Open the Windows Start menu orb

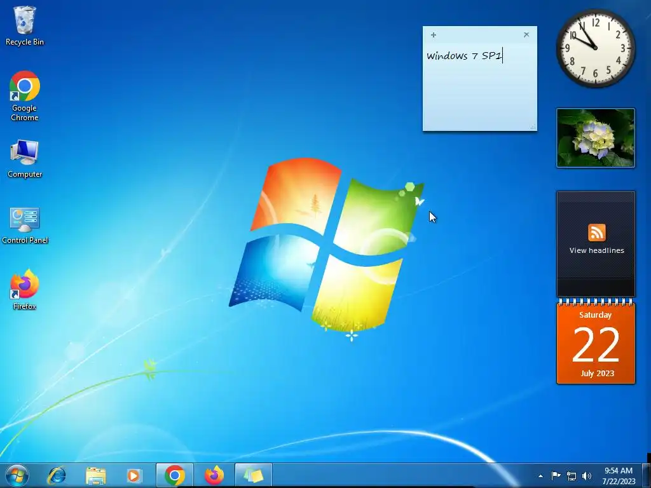coord(17,475)
